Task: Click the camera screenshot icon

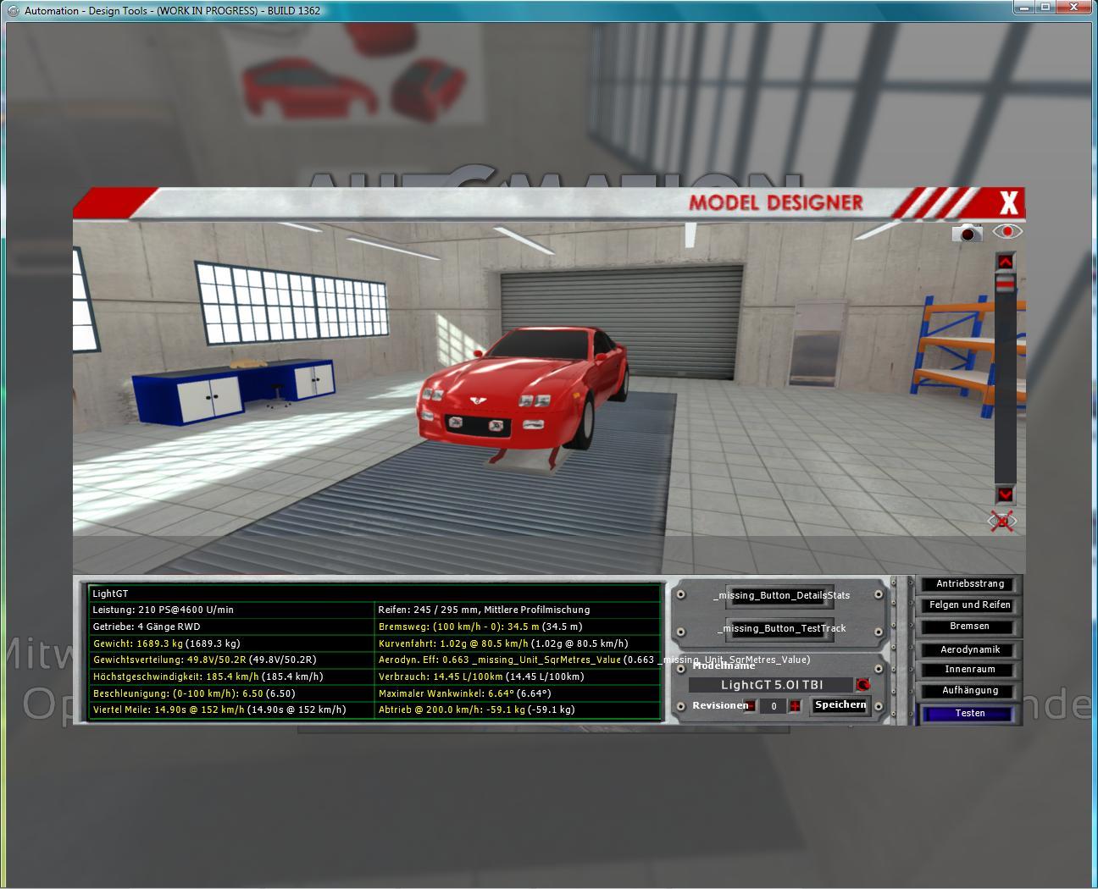Action: point(967,233)
